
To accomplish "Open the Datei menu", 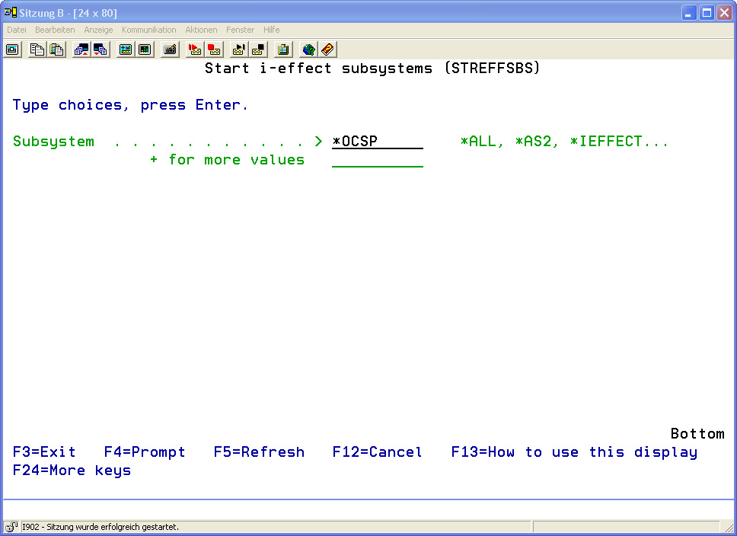I will (x=17, y=30).
